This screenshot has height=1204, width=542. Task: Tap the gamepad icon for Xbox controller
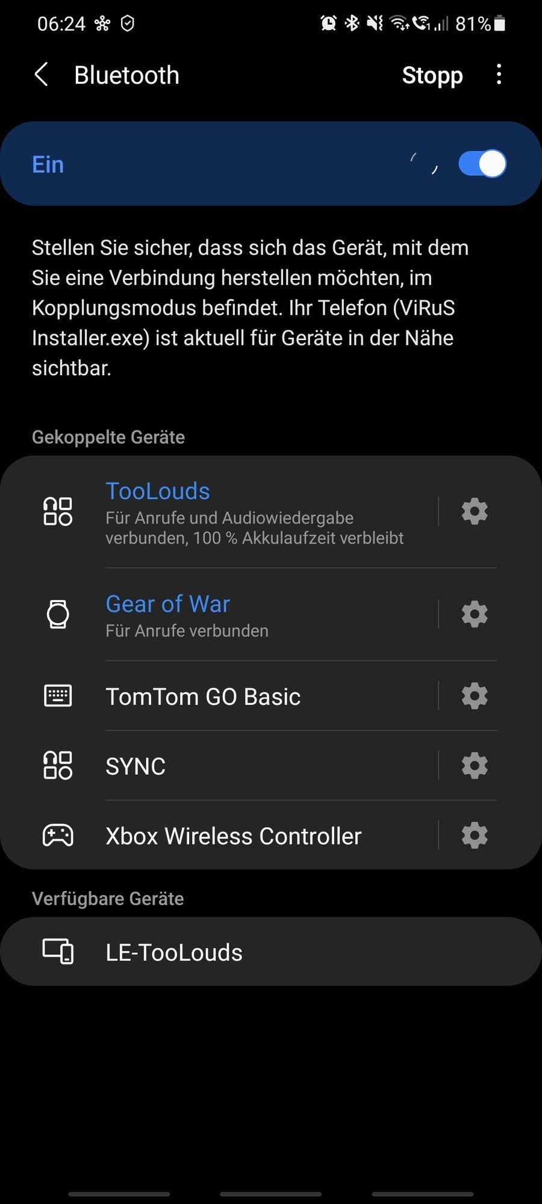(x=58, y=836)
